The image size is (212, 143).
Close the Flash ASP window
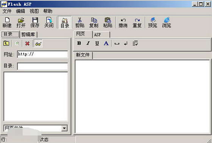coord(208,4)
